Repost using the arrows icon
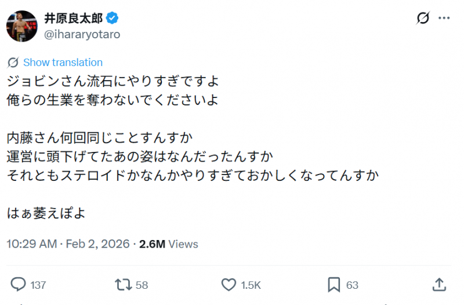The width and height of the screenshot is (464, 305). pos(123,284)
